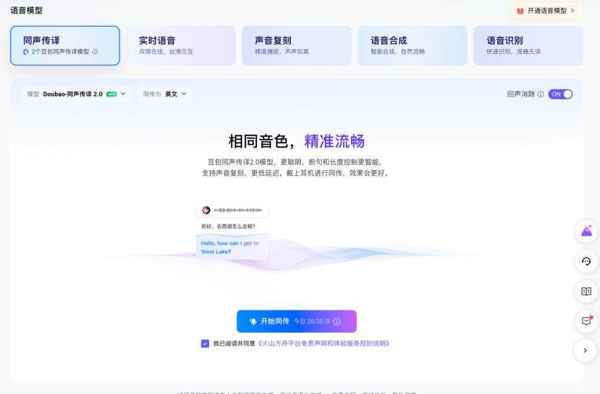Open the 同传为 英文 language dropdown
This screenshot has height=394, width=600.
pyautogui.click(x=165, y=94)
